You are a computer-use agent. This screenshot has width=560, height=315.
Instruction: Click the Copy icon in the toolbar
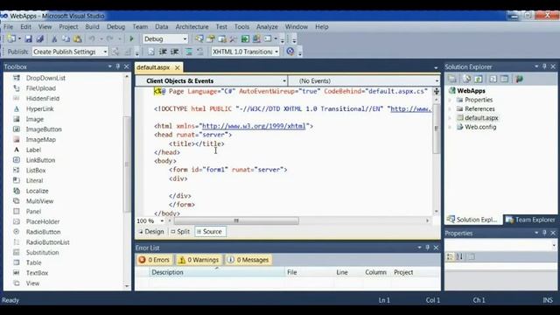click(x=66, y=38)
